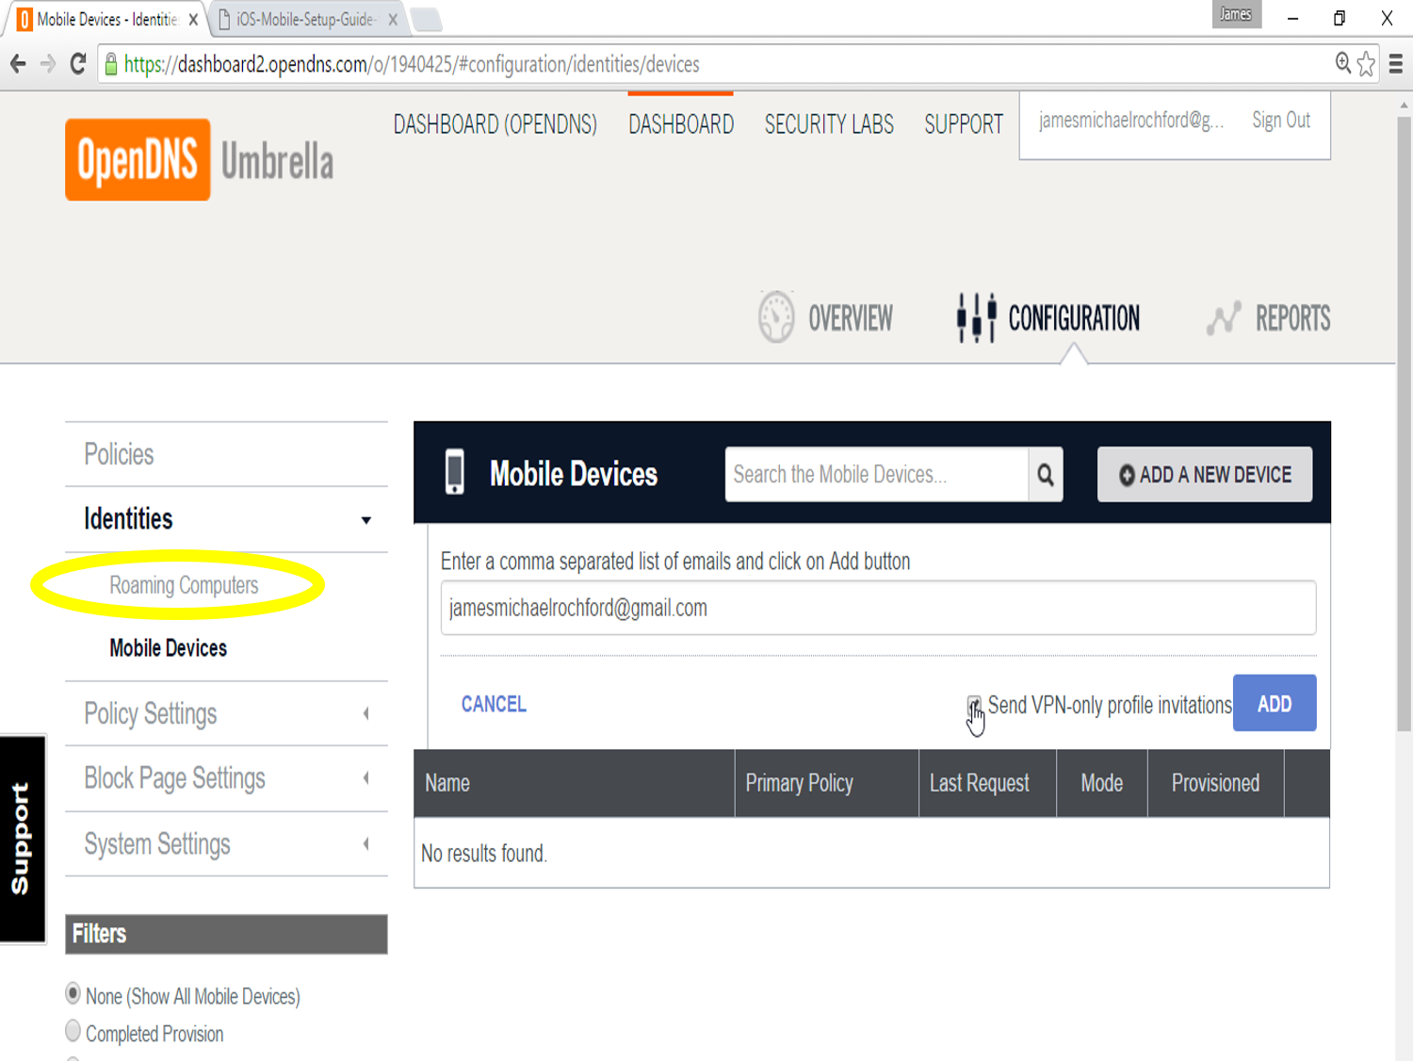Reload the page with refresh icon

point(78,64)
